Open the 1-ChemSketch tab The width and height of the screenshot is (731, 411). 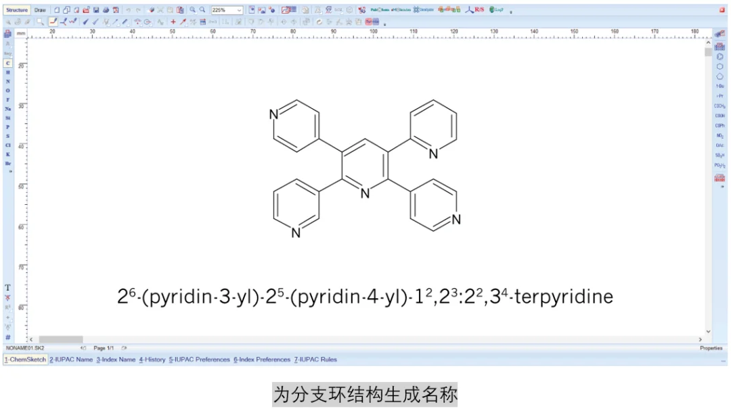pyautogui.click(x=25, y=360)
